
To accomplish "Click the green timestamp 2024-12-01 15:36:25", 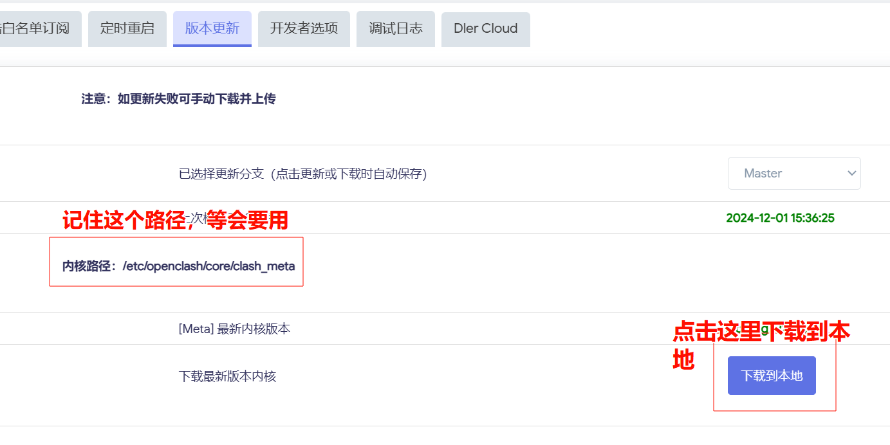I will pos(780,218).
